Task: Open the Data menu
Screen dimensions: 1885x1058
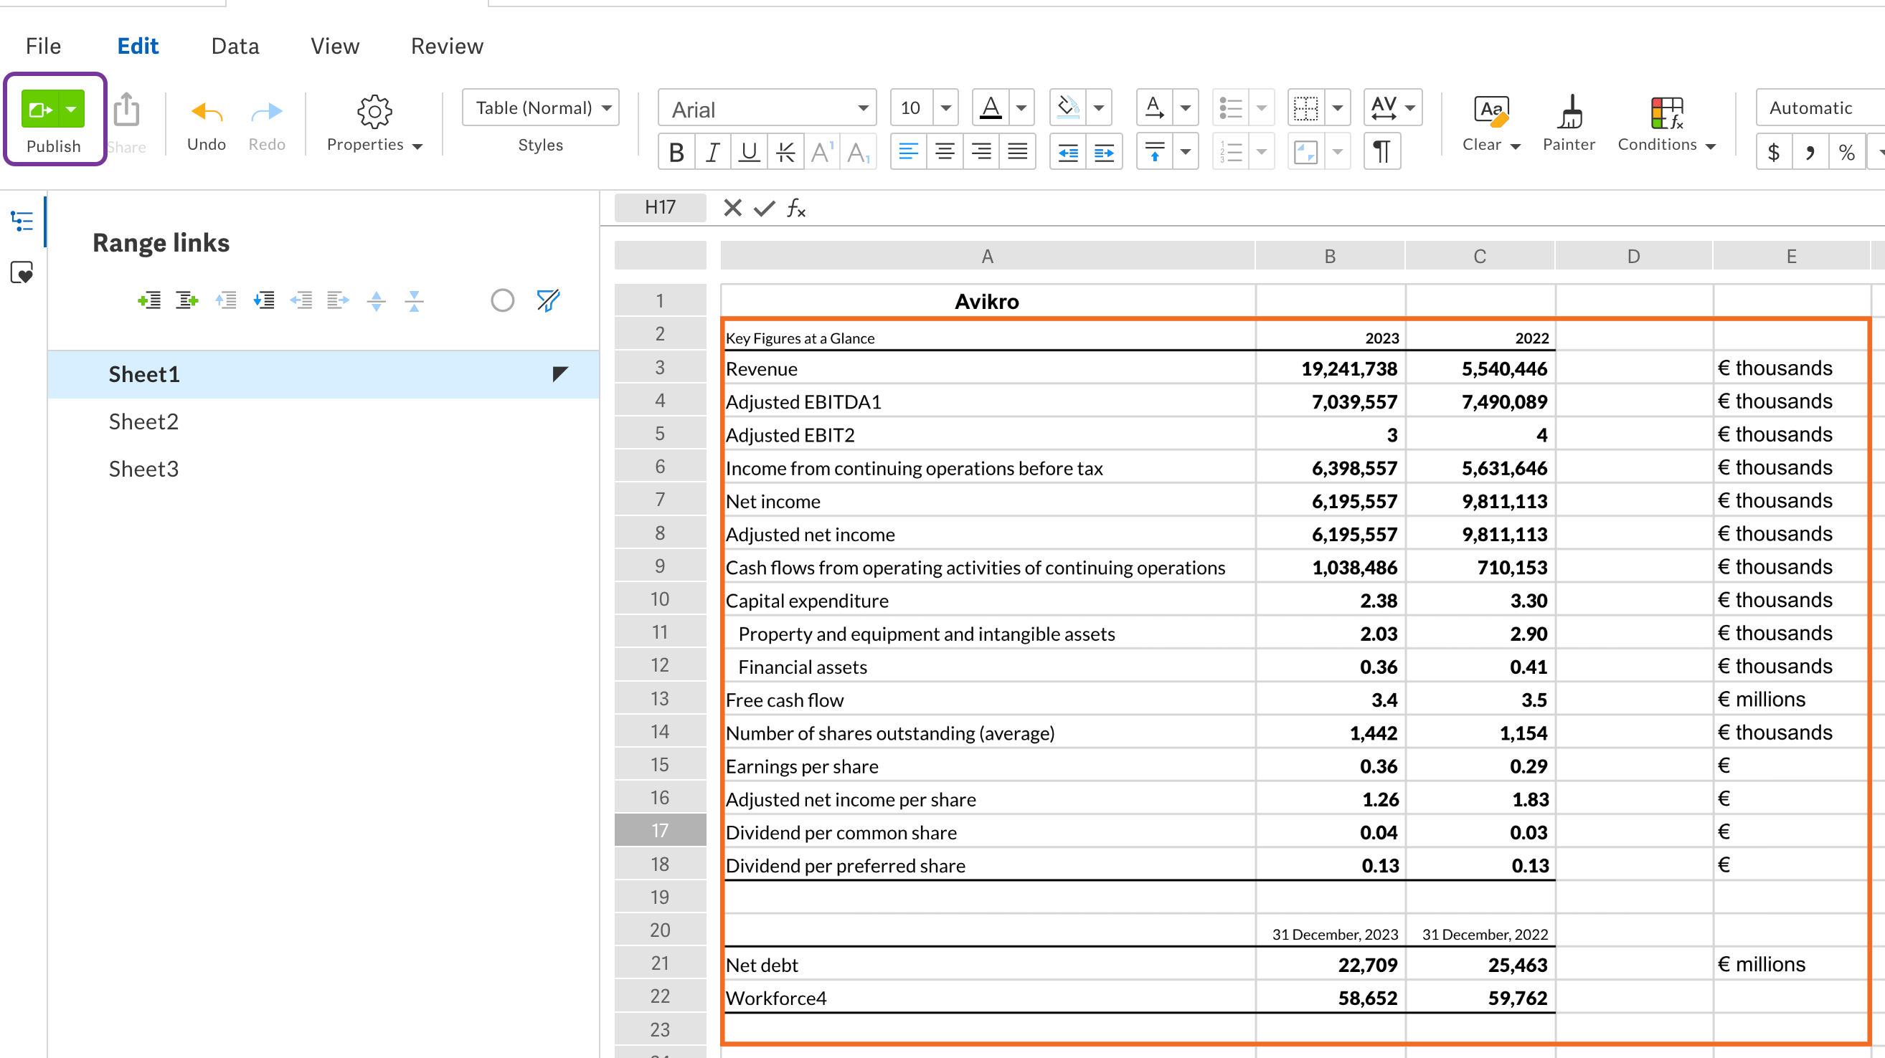Action: [235, 46]
